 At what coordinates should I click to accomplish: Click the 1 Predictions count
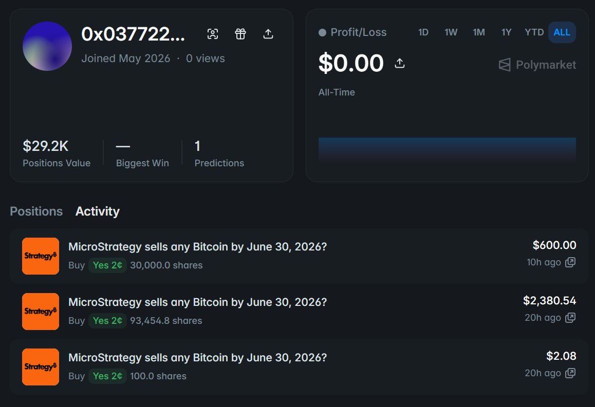click(197, 146)
